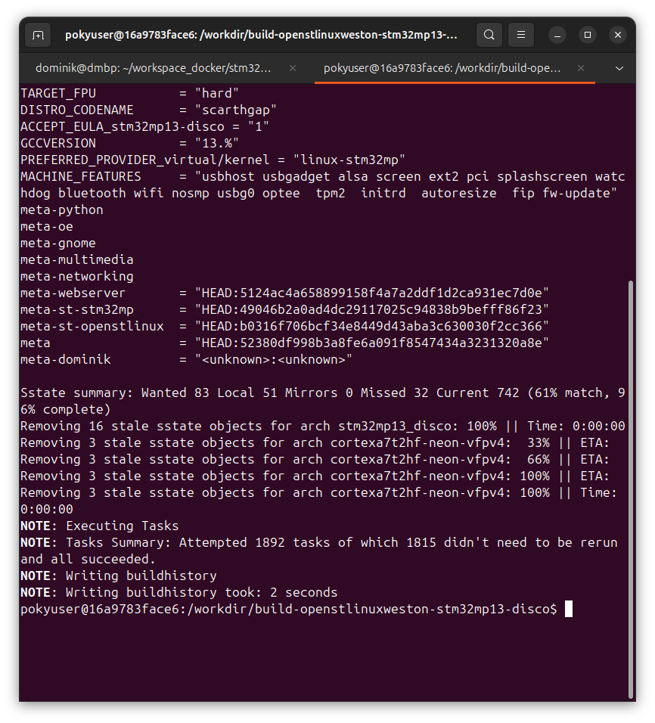Open the terminal search tool
655x723 pixels.
coord(489,35)
